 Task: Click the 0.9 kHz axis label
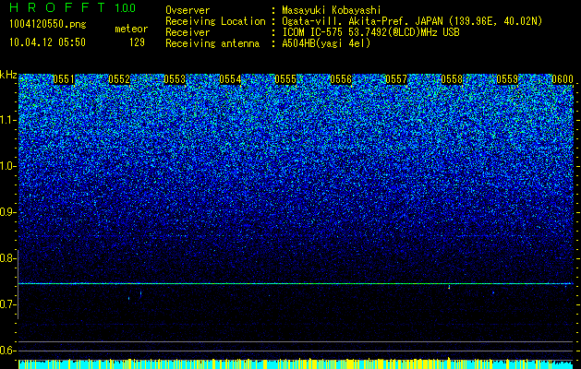8,212
